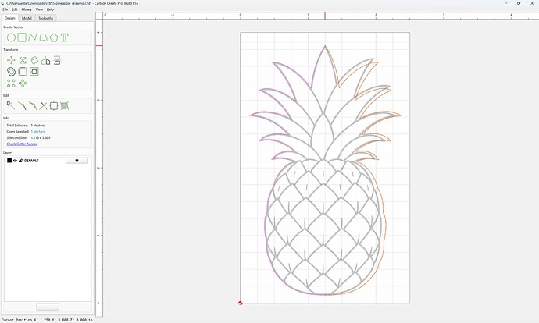Toggle the DEFAULT layer lock
539x323 pixels.
(x=20, y=161)
